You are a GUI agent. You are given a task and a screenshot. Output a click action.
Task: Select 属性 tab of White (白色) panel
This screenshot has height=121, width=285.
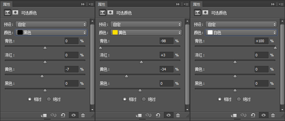coord(197,4)
